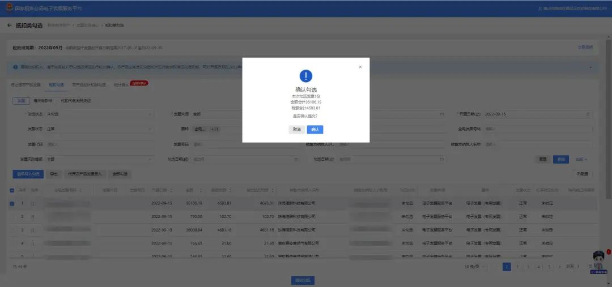This screenshot has width=612, height=287.
Task: Select the 海关缴款书 sub-tab
Action: (43, 101)
